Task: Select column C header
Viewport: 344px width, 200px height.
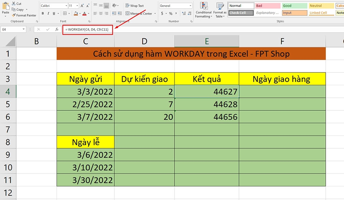Action: tap(86, 41)
